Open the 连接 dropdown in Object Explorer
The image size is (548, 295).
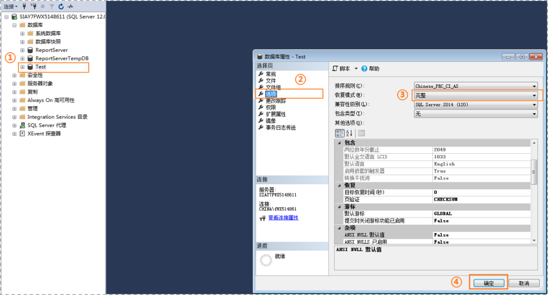(x=11, y=6)
